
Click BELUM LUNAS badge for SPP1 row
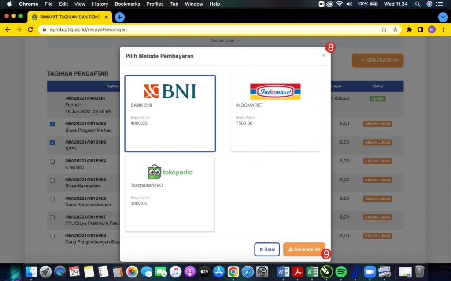point(377,143)
